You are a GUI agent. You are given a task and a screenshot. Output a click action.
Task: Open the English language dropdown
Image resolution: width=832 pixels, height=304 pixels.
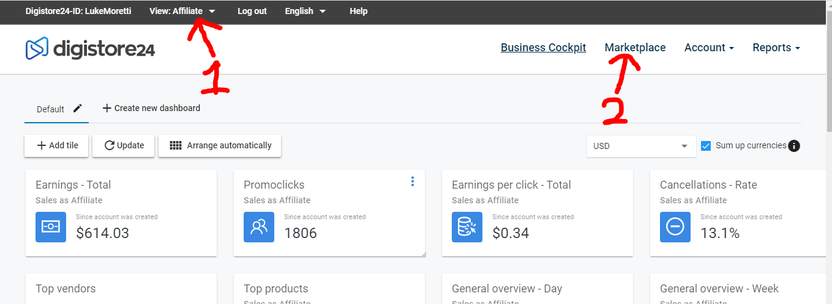[x=305, y=11]
